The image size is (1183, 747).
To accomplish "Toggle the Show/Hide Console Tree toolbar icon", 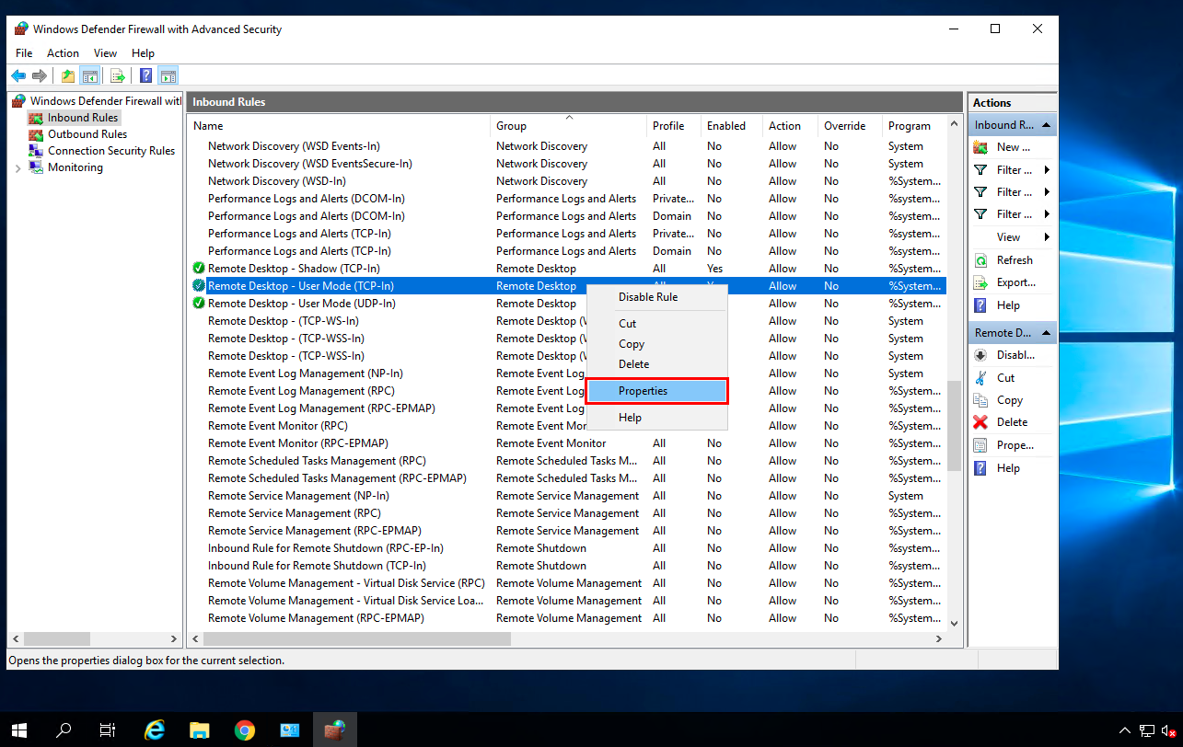I will 89,75.
